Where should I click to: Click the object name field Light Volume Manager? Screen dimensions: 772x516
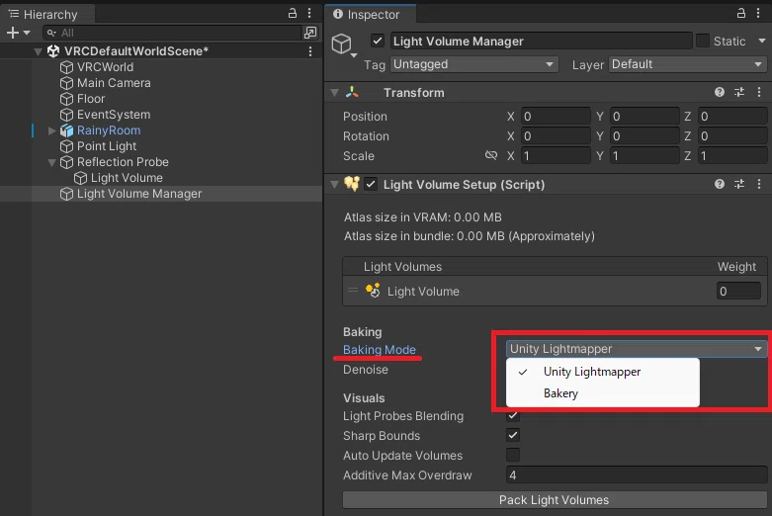click(x=541, y=41)
